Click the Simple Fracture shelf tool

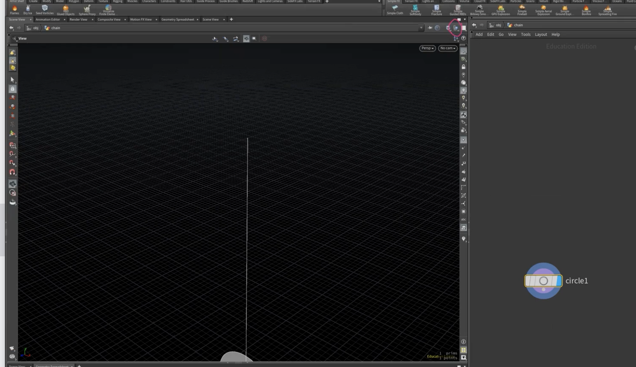[x=437, y=10]
